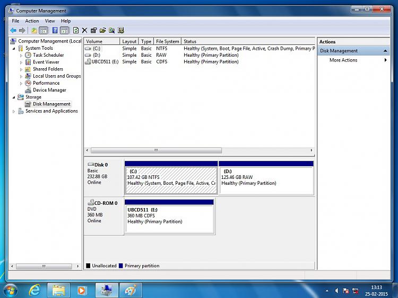Collapse the Storage node arrow
Image resolution: width=398 pixels, height=298 pixels.
(14, 97)
